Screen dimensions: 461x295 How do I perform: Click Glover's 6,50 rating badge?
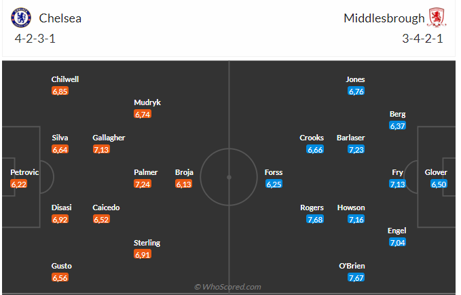pos(439,184)
